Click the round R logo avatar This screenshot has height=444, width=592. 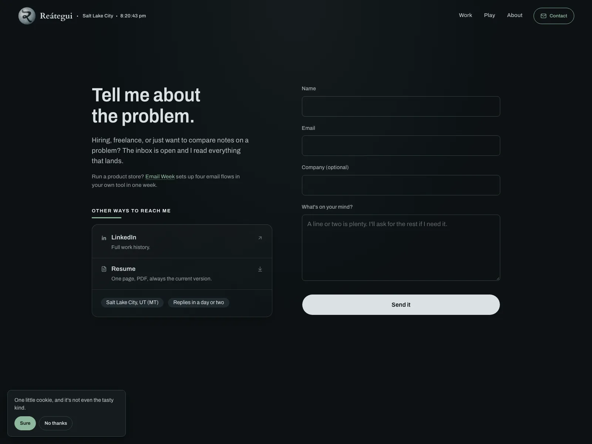pos(27,16)
